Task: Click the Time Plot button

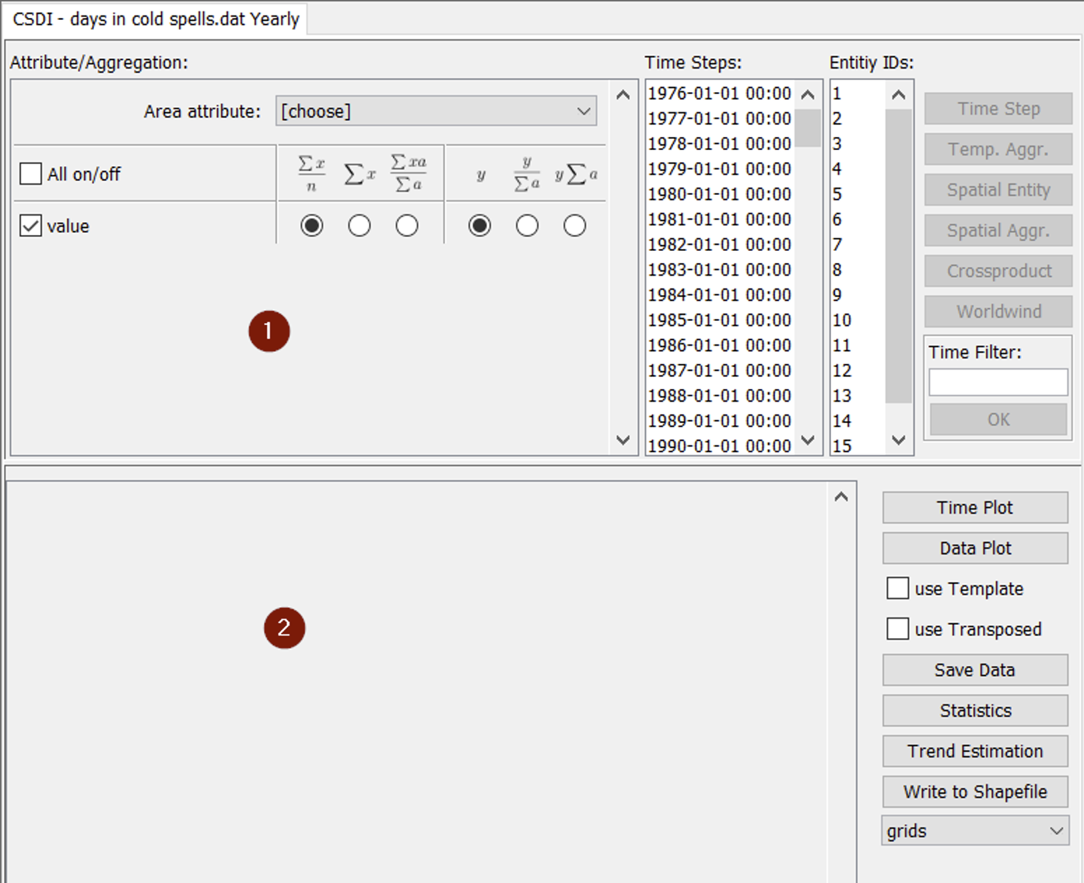Action: (x=975, y=508)
